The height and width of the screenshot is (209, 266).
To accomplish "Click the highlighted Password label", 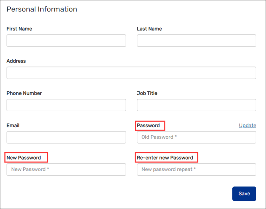I will pos(148,126).
